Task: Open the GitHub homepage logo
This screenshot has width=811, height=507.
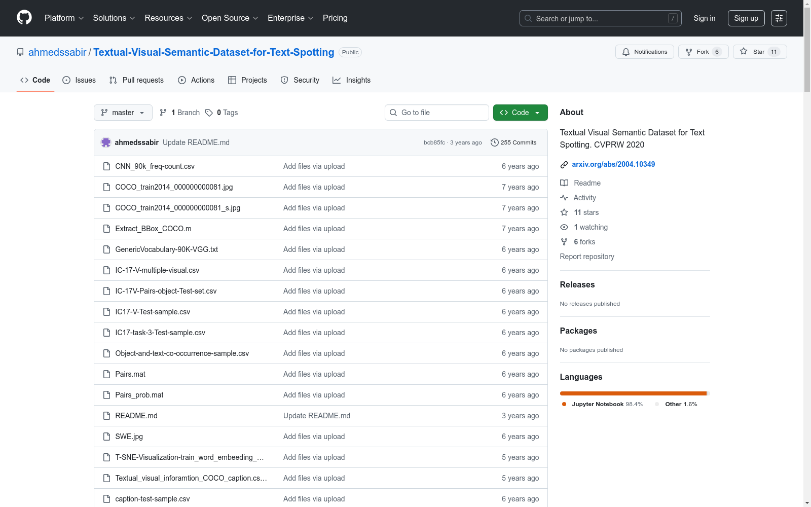Action: pos(24,18)
